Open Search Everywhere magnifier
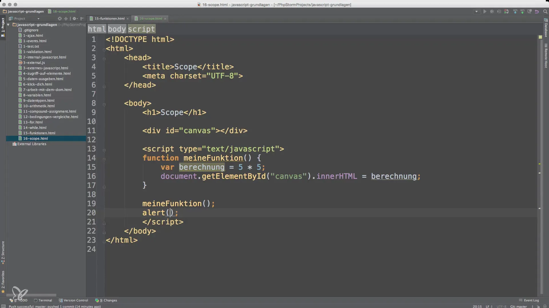Viewport: 549px width, 308px height. point(545,12)
